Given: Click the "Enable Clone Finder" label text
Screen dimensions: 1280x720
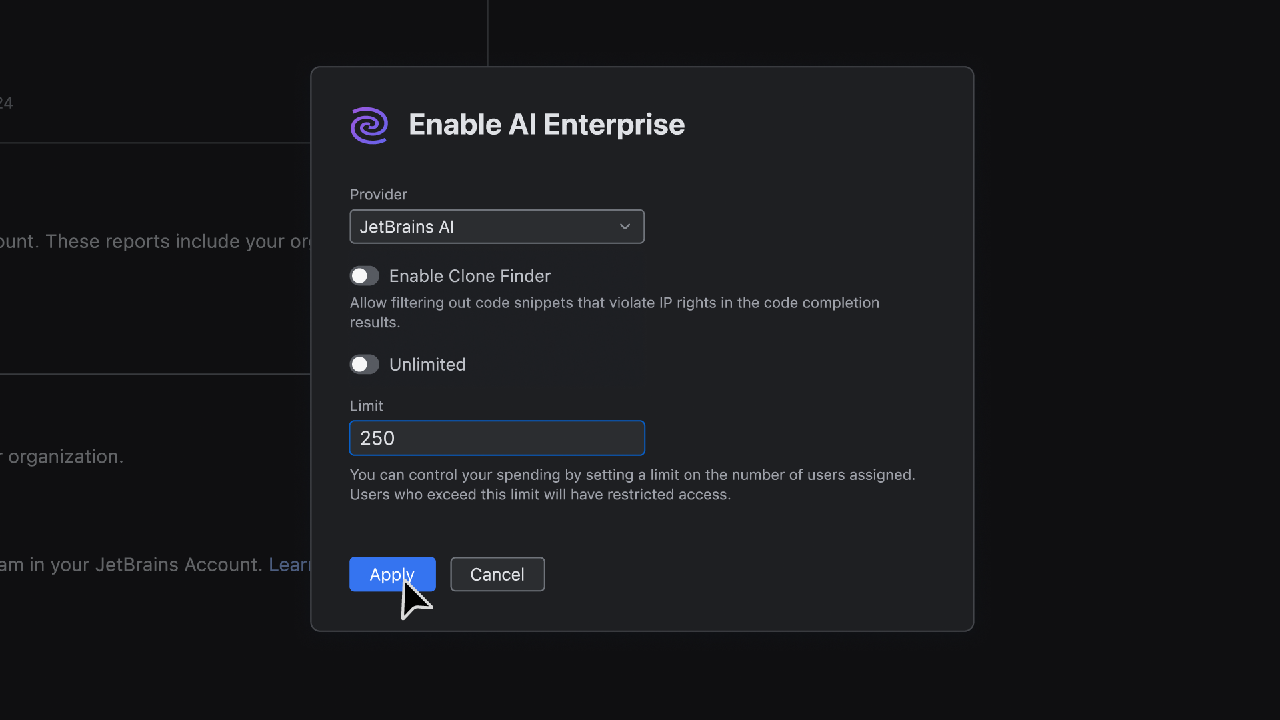Looking at the screenshot, I should (x=469, y=276).
